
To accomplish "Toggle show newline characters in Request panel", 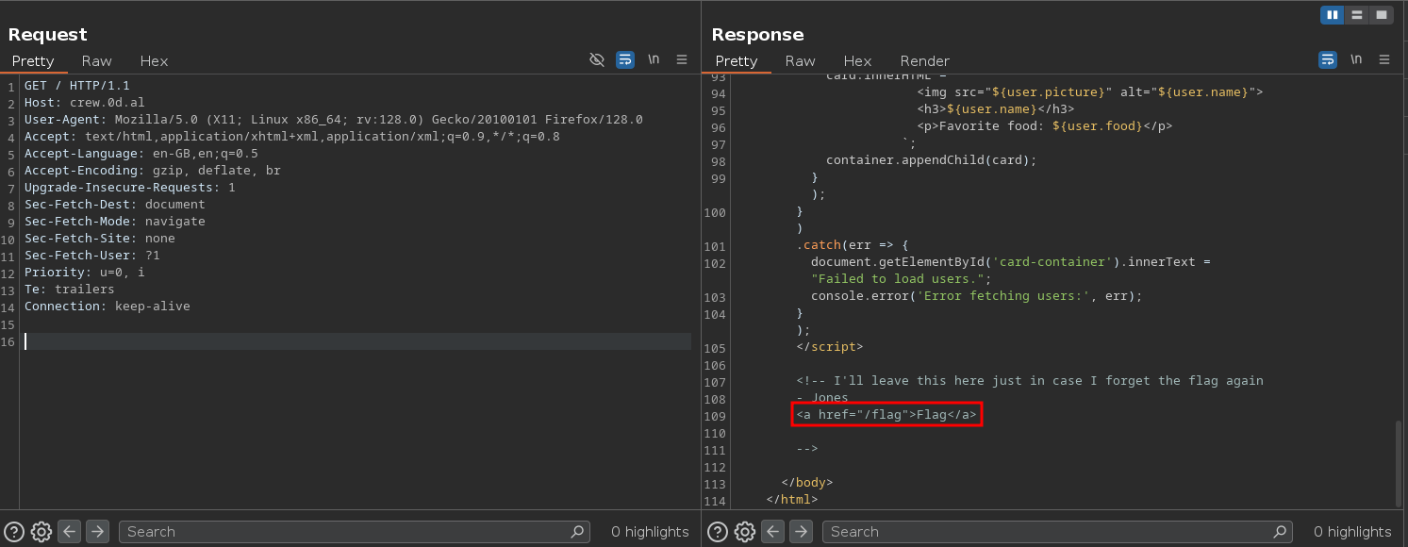I will click(654, 59).
